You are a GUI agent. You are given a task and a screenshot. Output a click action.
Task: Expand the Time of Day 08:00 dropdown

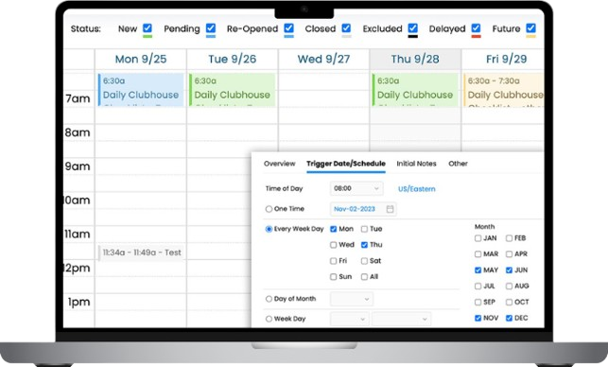tap(356, 188)
